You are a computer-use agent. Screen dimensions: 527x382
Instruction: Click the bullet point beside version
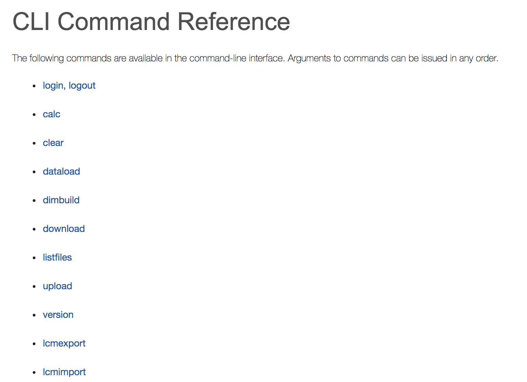click(34, 315)
